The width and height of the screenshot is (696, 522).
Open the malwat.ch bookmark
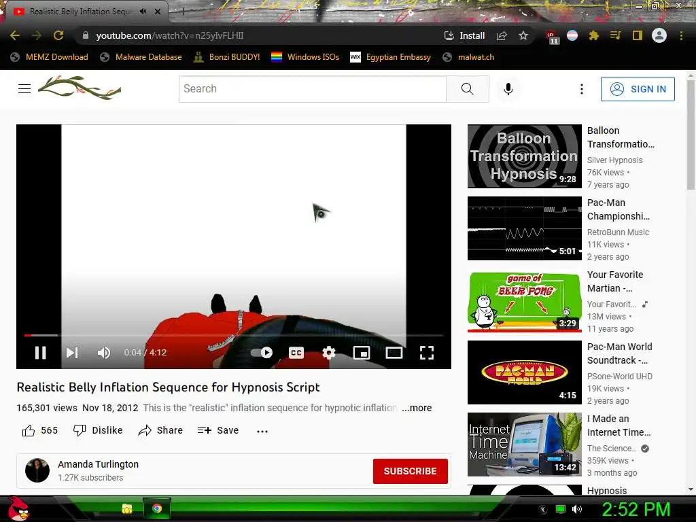468,57
